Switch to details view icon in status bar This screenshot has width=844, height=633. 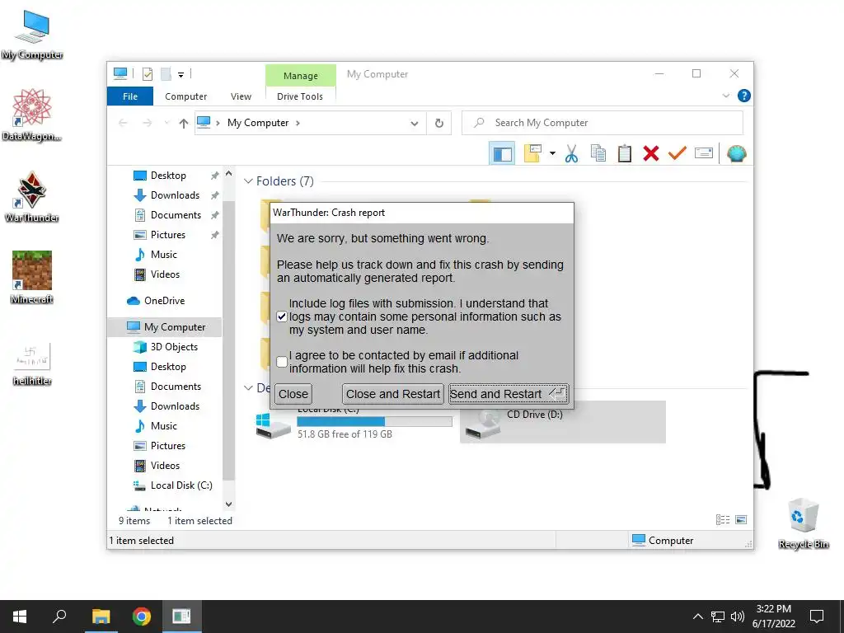[723, 520]
